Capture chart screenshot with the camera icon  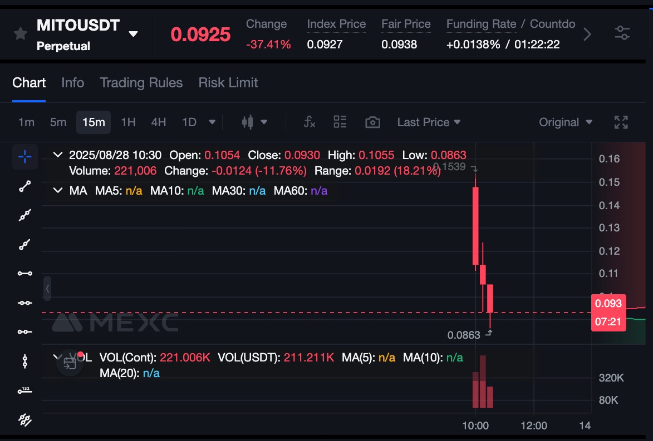(x=372, y=122)
